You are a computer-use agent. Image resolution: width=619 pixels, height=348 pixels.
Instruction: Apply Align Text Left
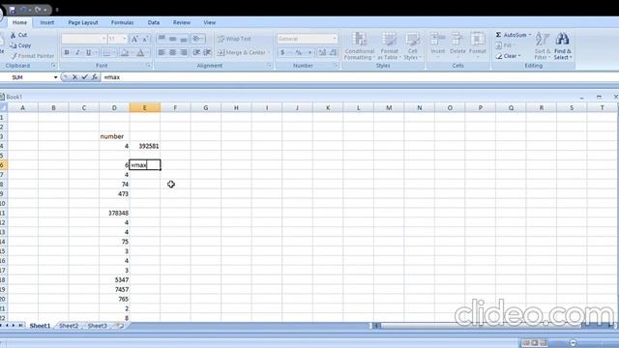coord(162,52)
